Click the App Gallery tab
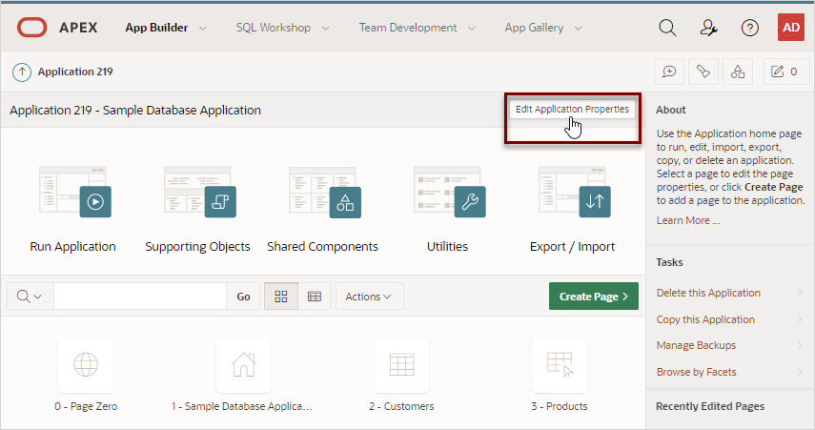This screenshot has height=430, width=815. pos(534,28)
